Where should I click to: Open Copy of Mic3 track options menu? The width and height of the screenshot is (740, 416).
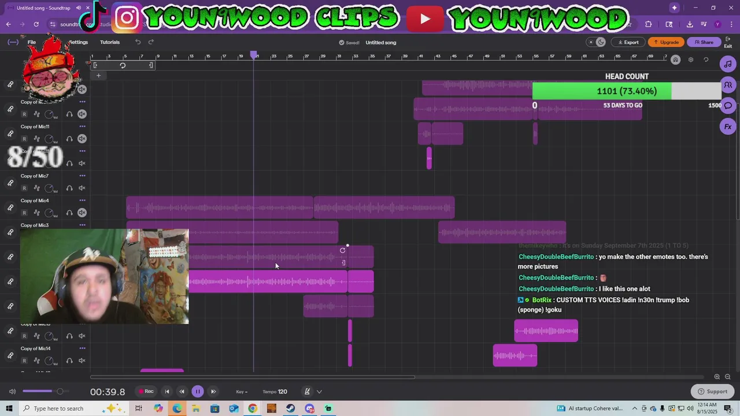(x=82, y=225)
